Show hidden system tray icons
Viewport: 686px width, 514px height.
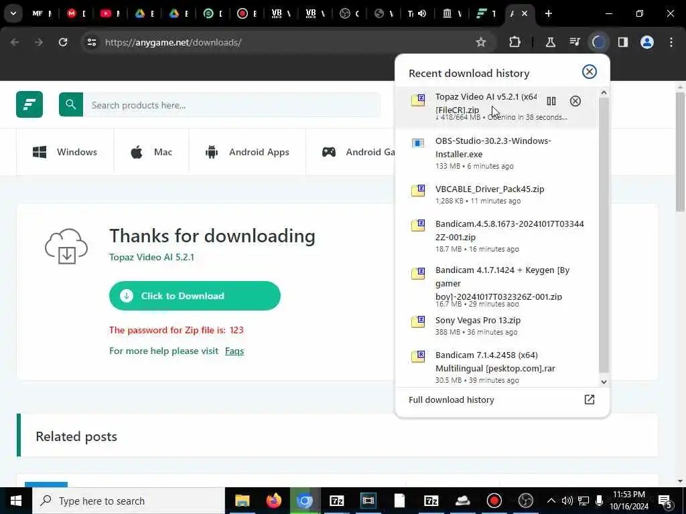click(551, 501)
